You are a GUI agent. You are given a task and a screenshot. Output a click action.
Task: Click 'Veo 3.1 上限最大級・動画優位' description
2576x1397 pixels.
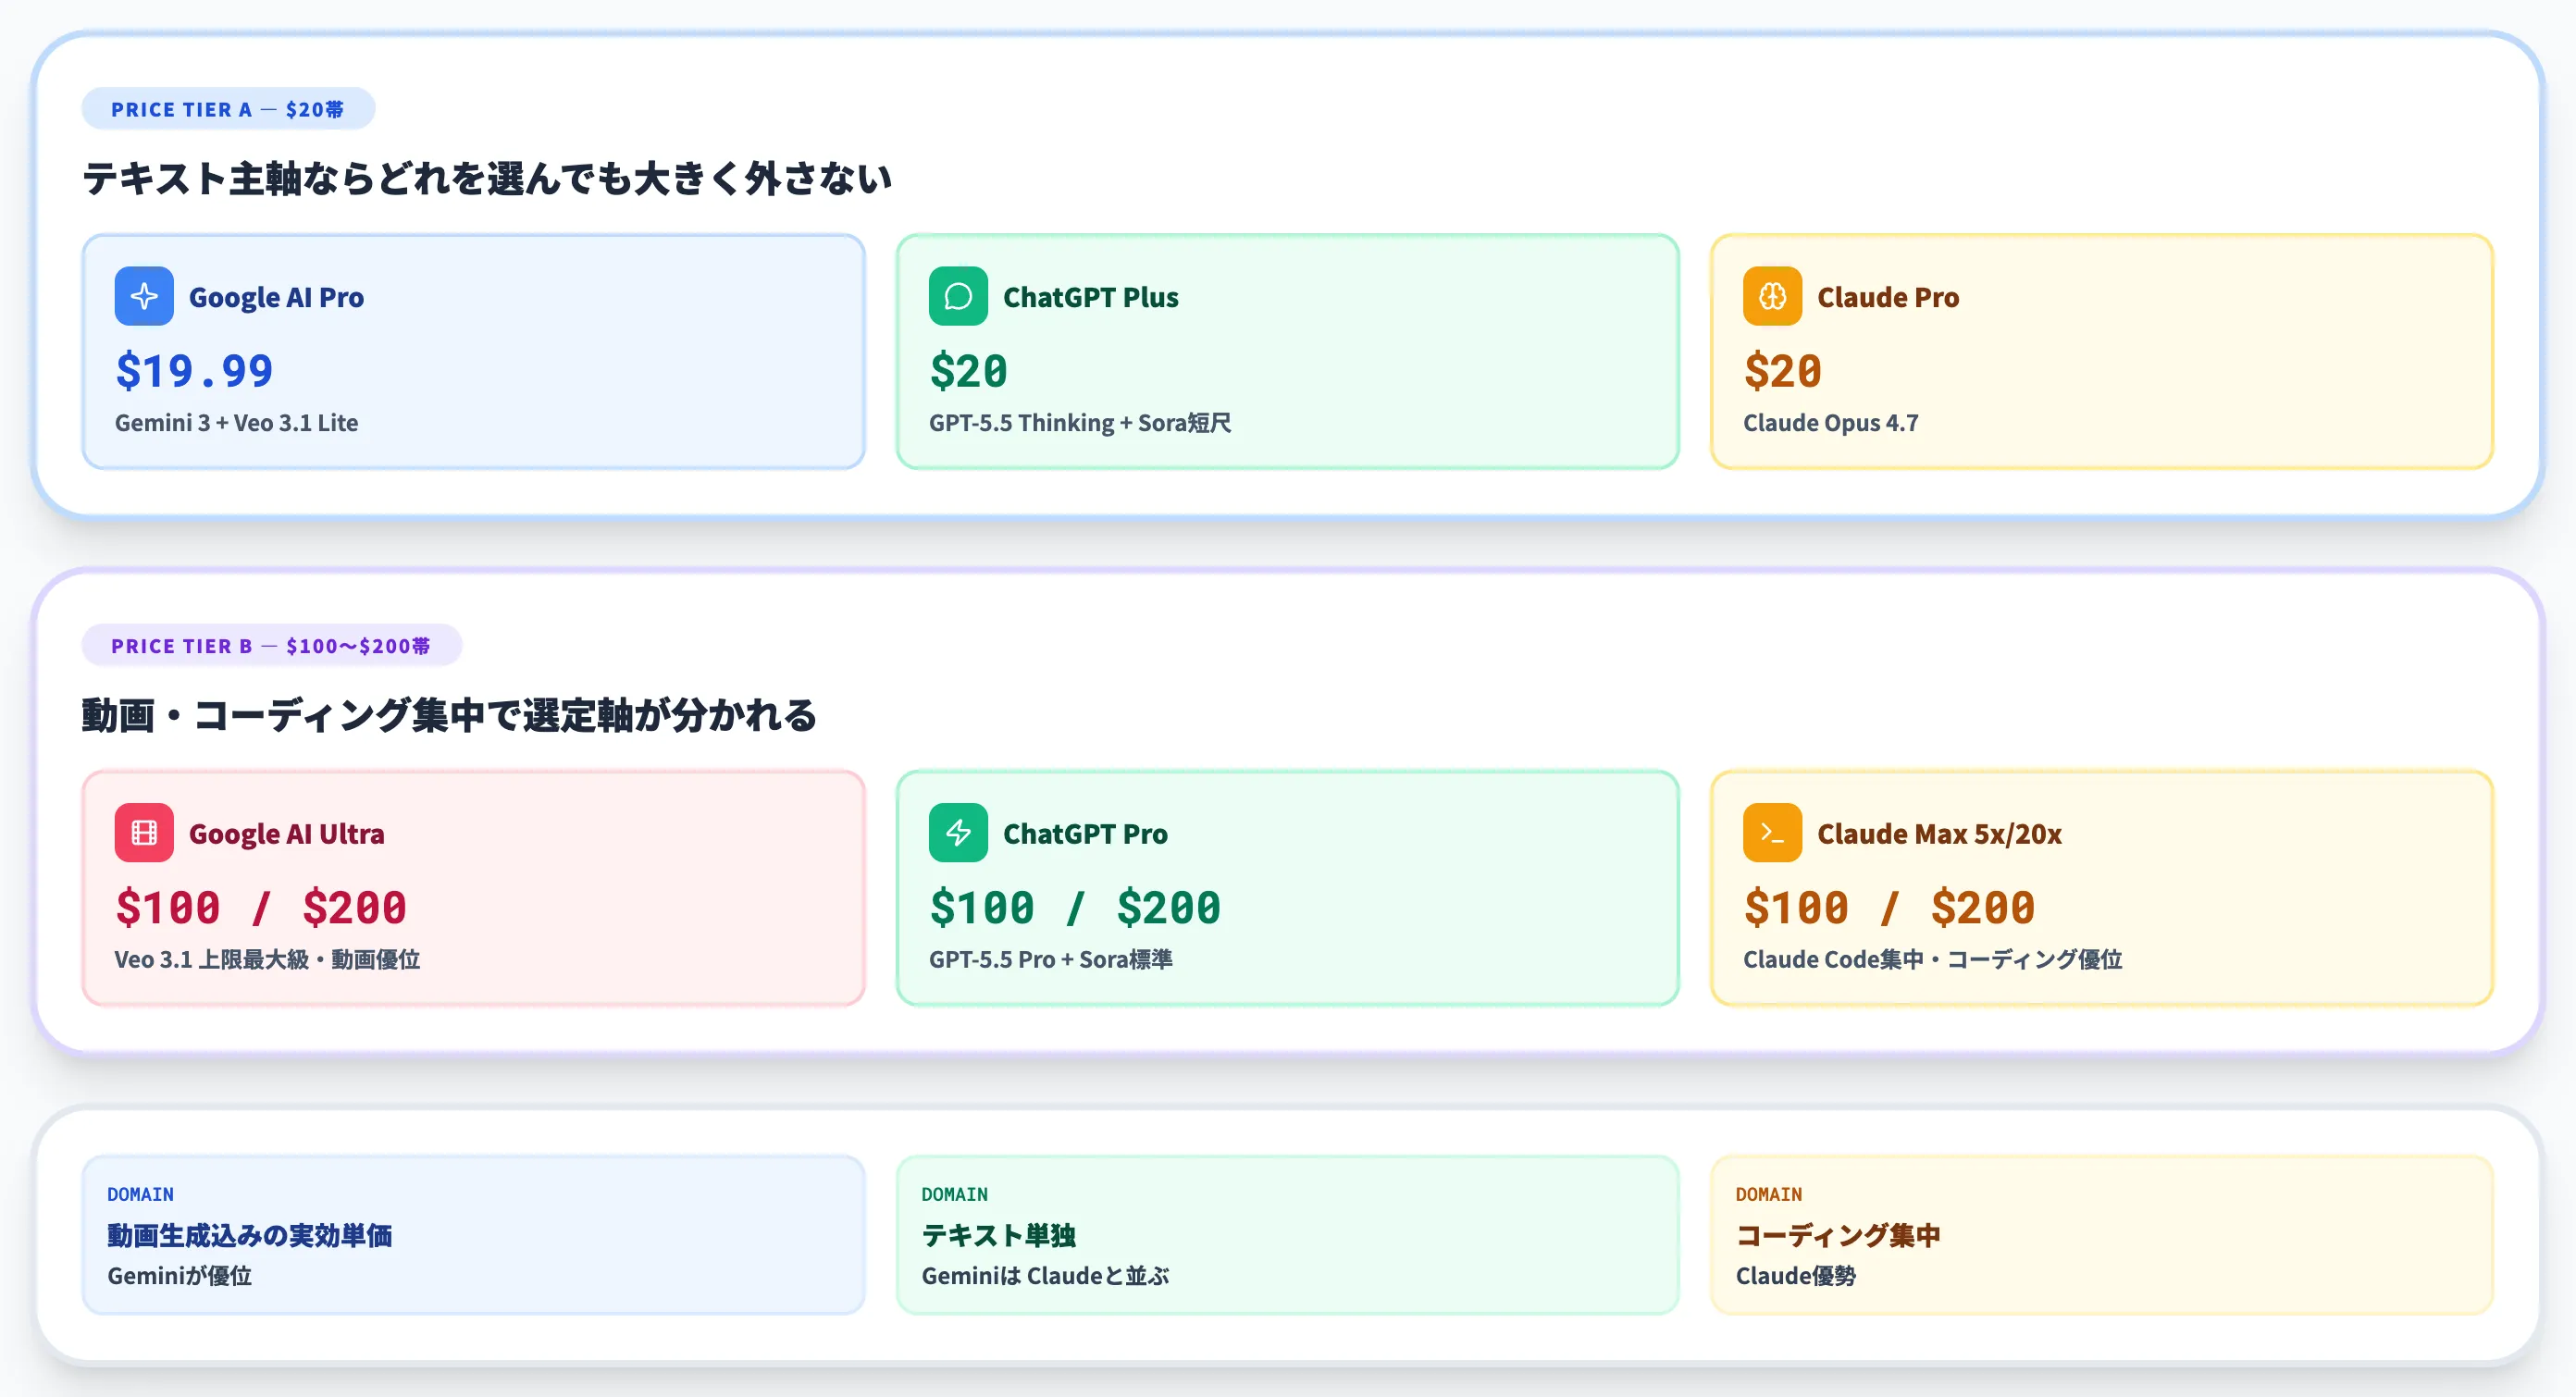pos(267,960)
